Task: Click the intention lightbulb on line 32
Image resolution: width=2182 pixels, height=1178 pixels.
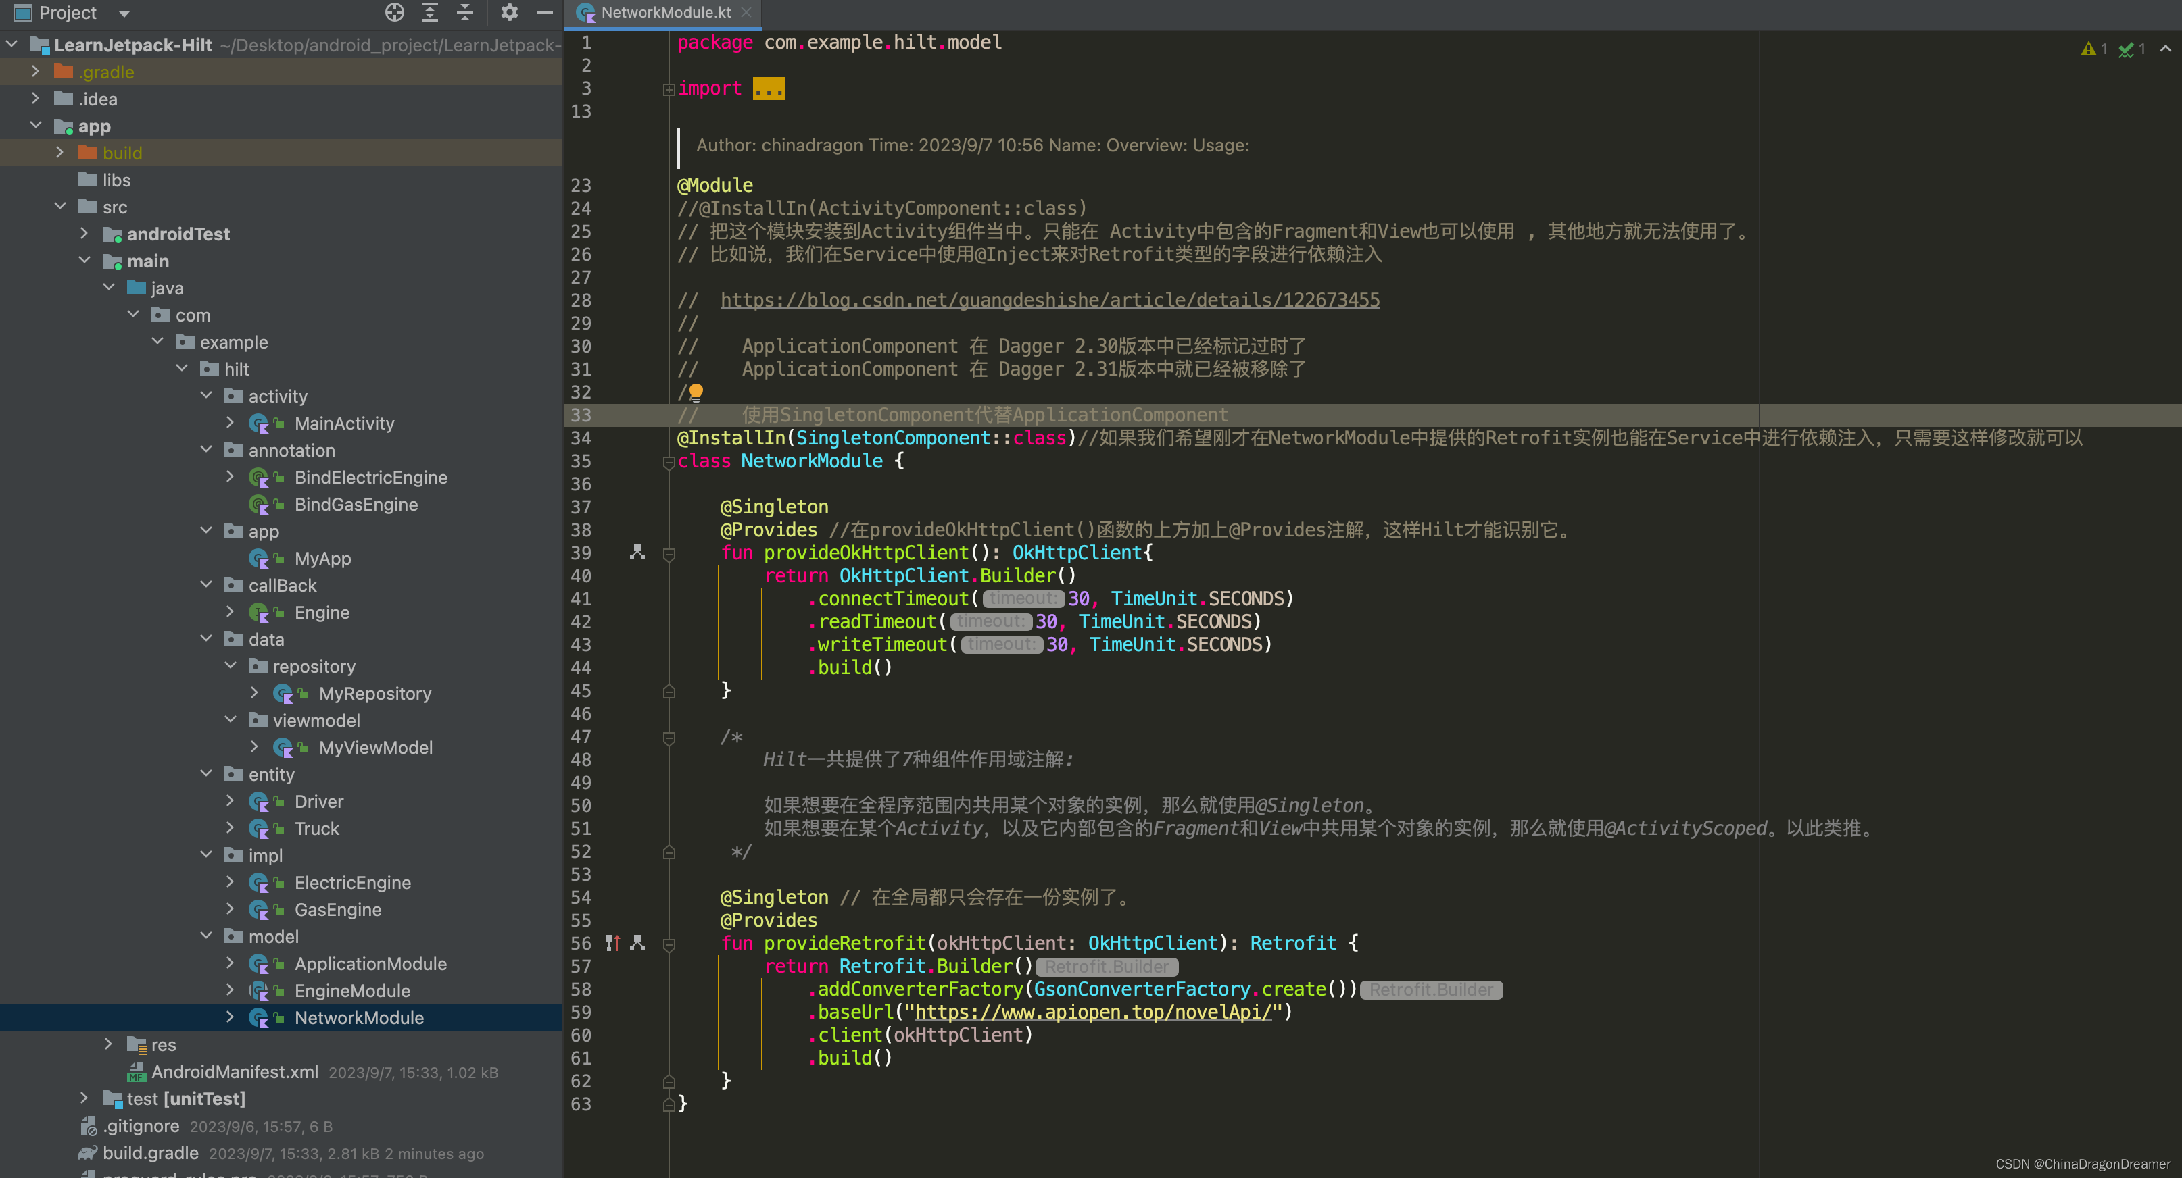Action: click(696, 392)
